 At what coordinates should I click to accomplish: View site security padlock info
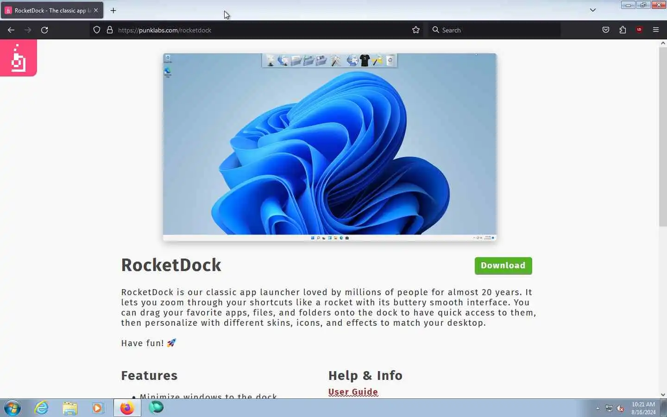(x=110, y=30)
